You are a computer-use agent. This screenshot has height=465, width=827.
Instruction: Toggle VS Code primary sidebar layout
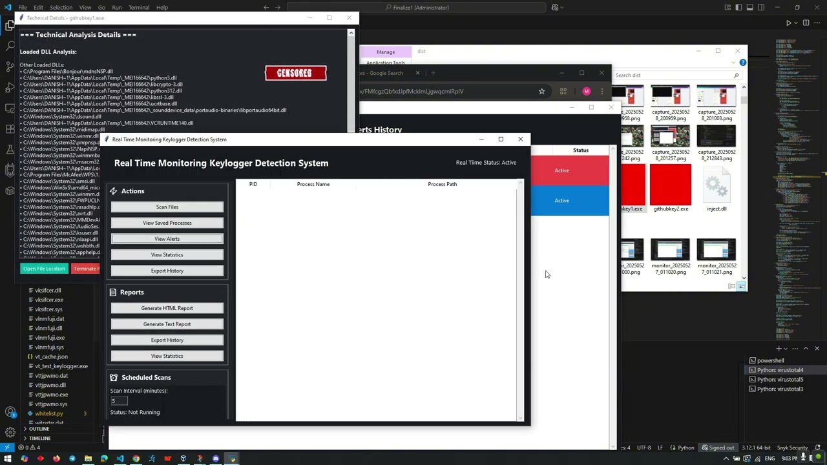(738, 7)
